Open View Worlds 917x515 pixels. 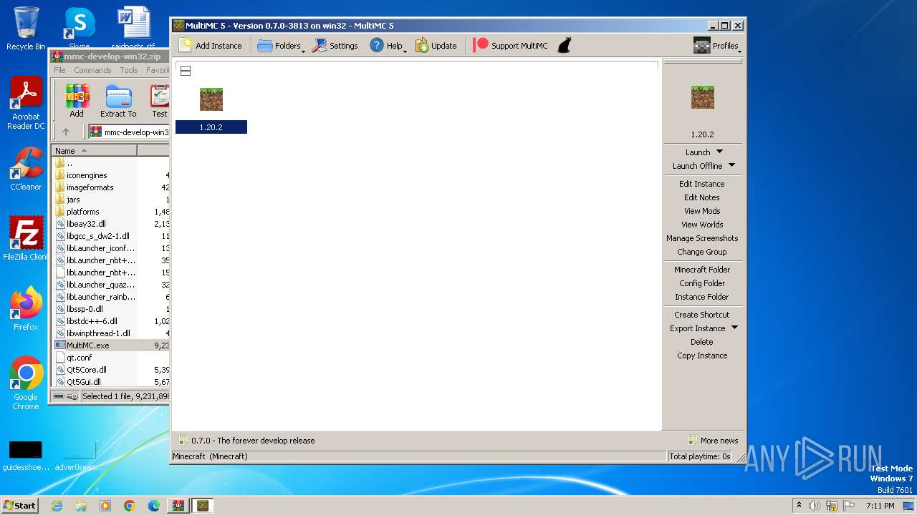click(x=702, y=225)
